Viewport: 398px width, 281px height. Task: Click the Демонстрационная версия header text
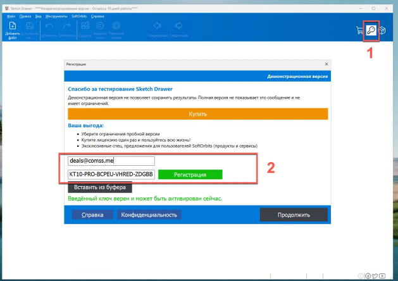[x=297, y=77]
